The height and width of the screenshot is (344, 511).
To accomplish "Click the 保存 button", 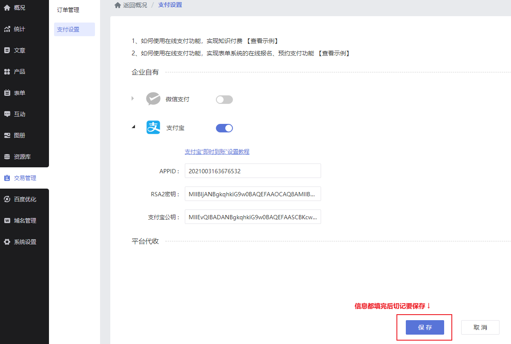I will pyautogui.click(x=425, y=327).
